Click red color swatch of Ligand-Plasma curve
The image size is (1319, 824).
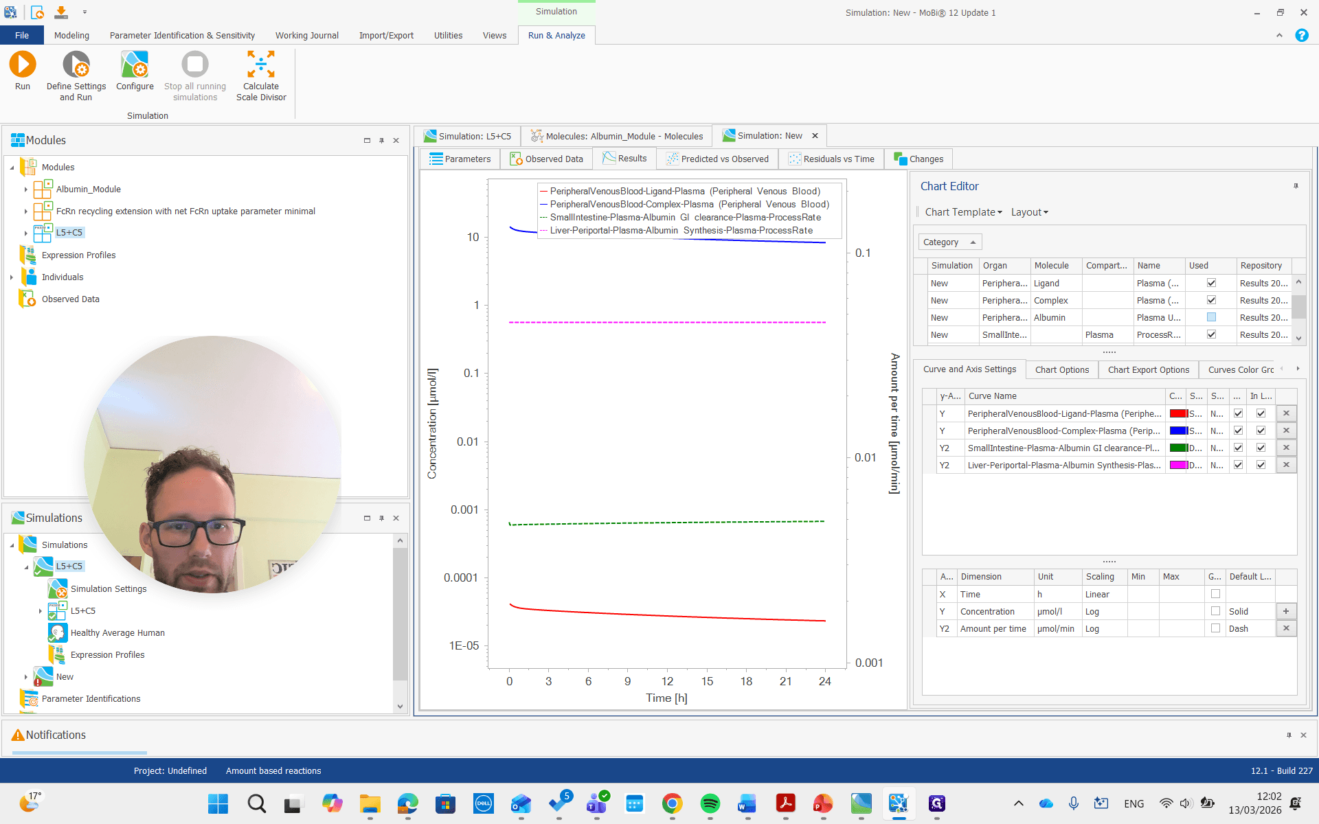[x=1177, y=413]
